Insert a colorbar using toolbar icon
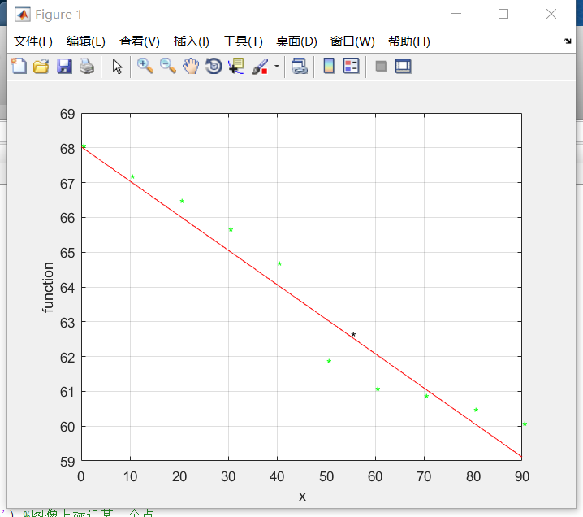Screen dimensions: 583x517 pos(329,67)
